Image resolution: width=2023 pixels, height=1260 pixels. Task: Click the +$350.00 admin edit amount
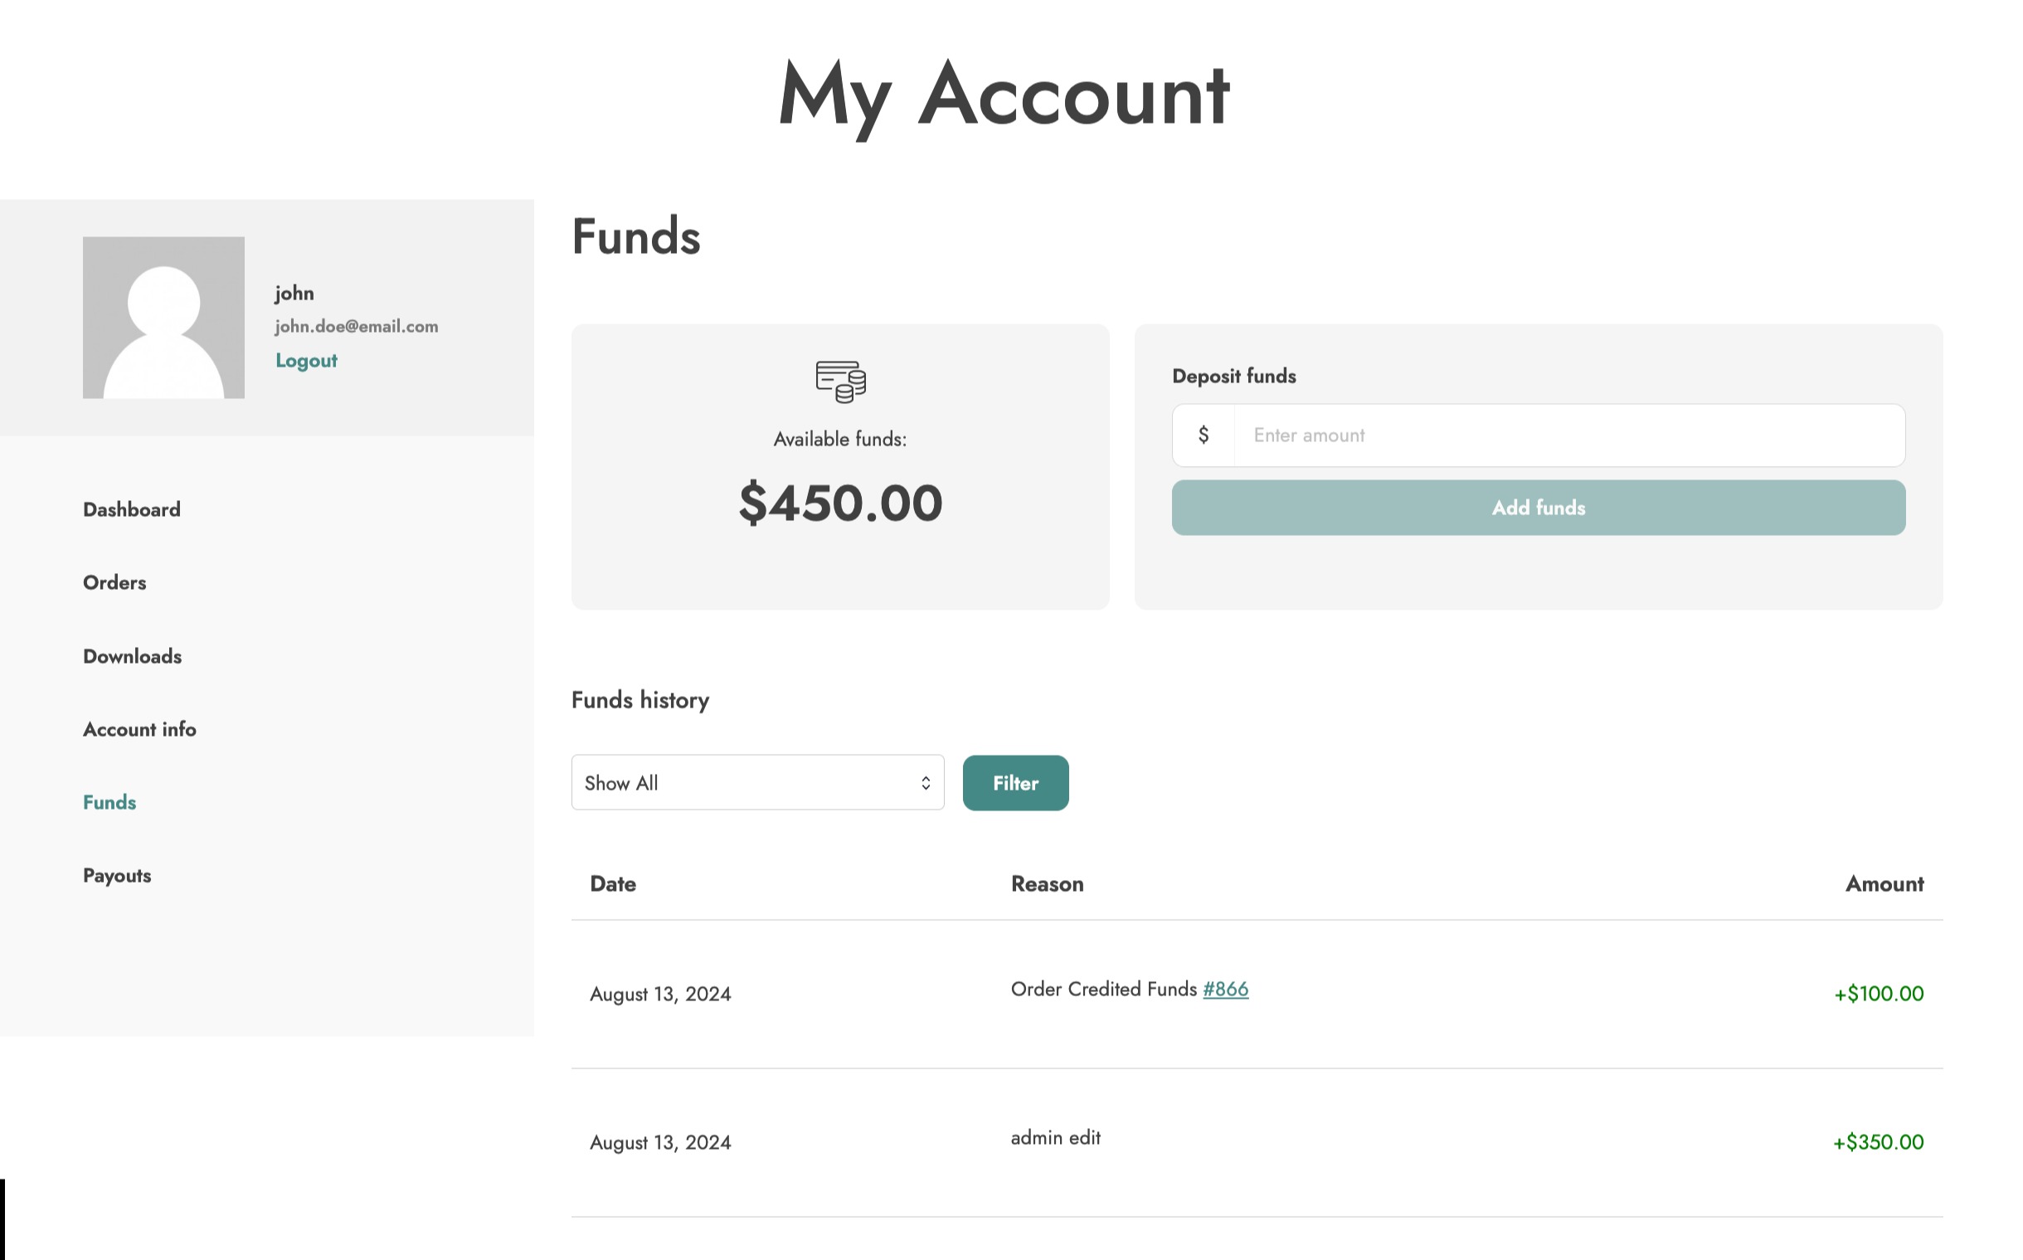click(x=1878, y=1141)
